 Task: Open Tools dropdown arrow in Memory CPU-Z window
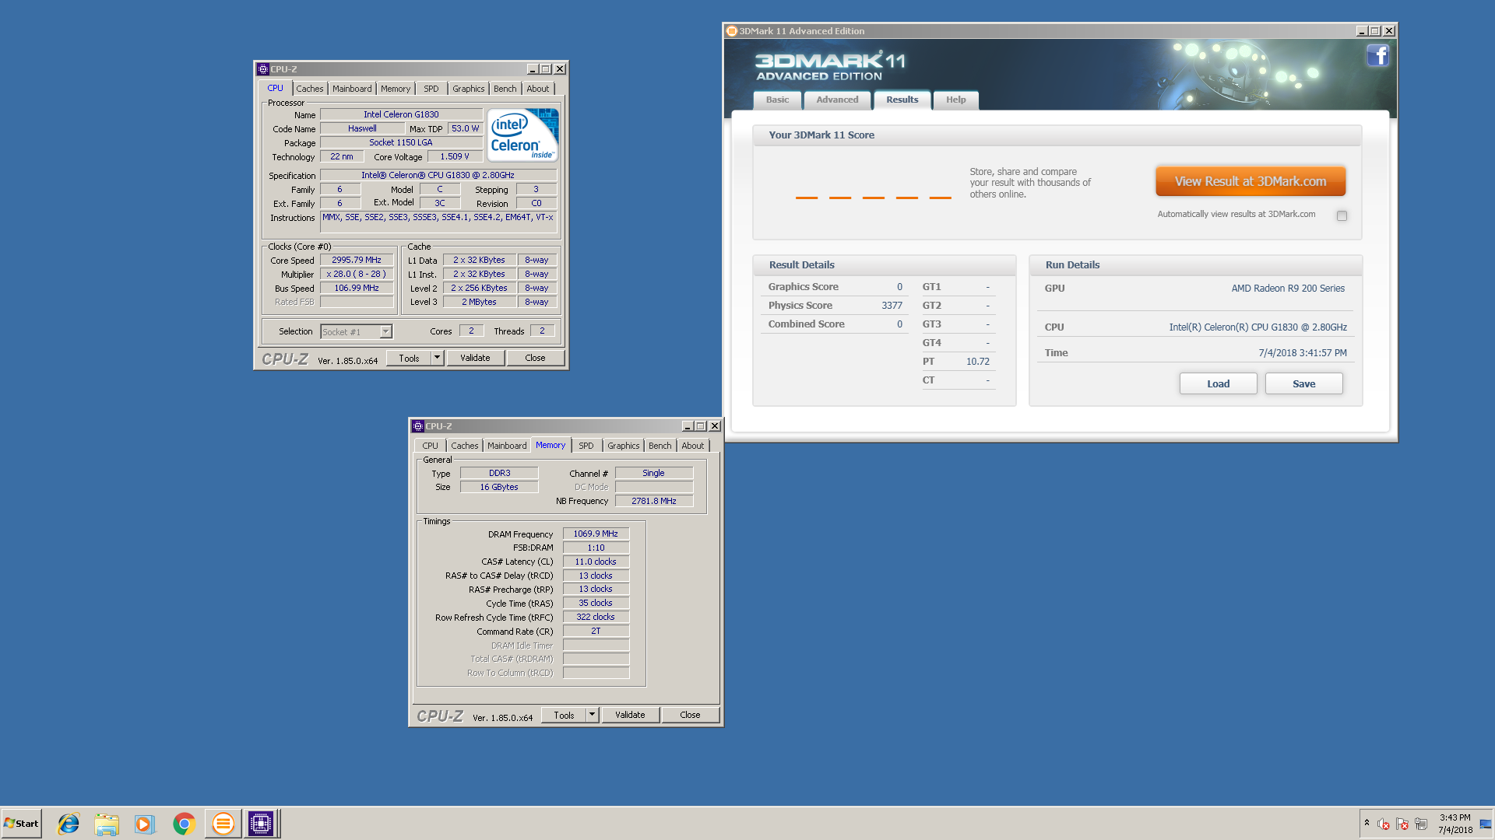(592, 715)
